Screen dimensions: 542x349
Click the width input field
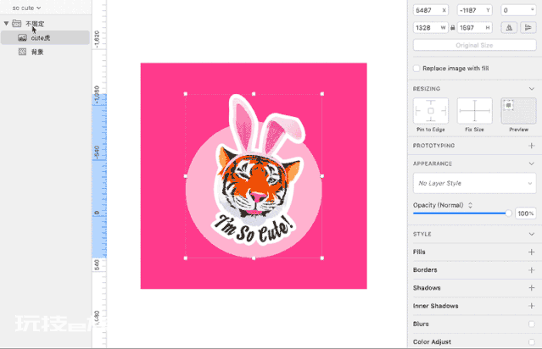431,28
